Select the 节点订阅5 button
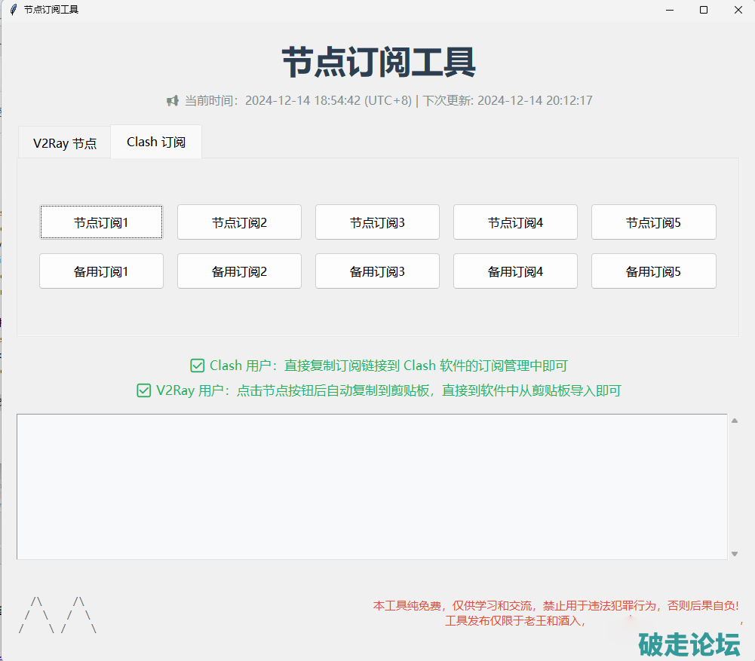 point(653,222)
